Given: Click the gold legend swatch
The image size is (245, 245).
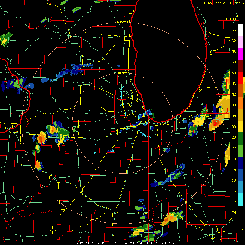Looking at the screenshot, I should pyautogui.click(x=240, y=115).
